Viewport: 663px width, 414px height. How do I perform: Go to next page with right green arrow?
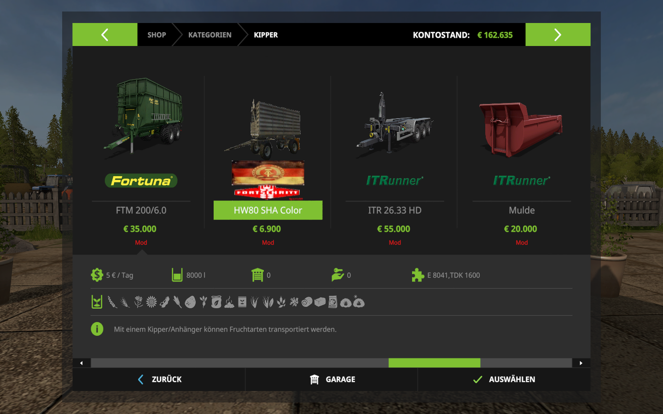click(558, 34)
